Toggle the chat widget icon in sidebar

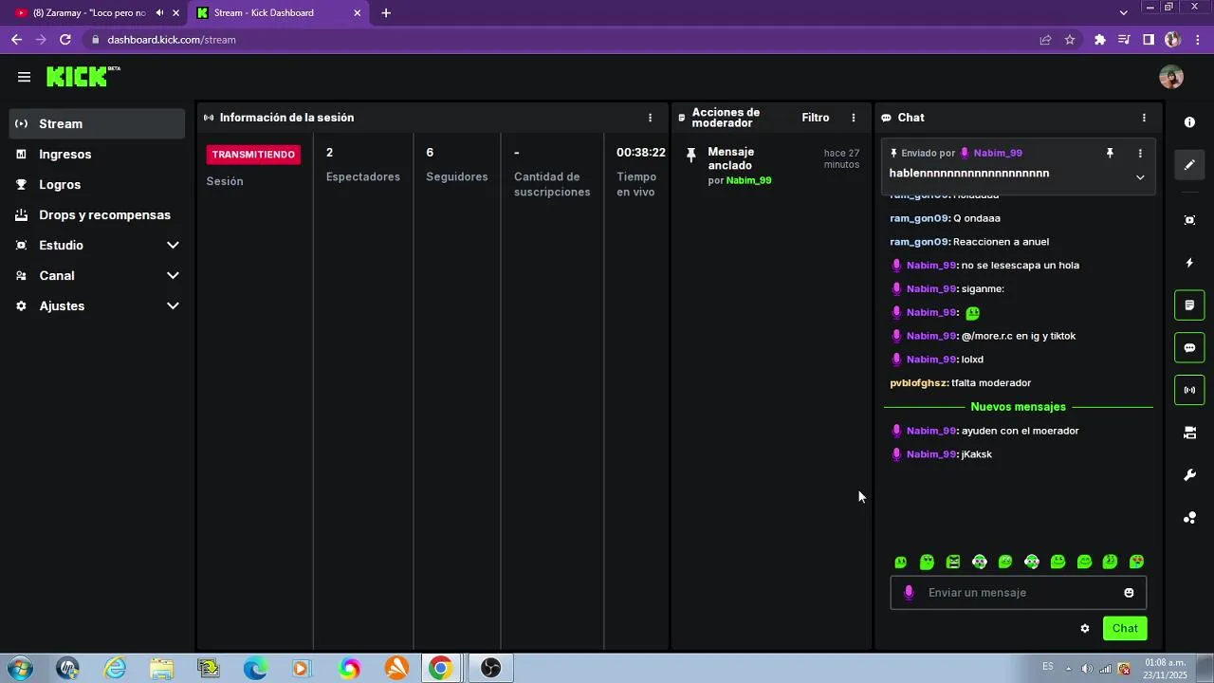click(1189, 348)
